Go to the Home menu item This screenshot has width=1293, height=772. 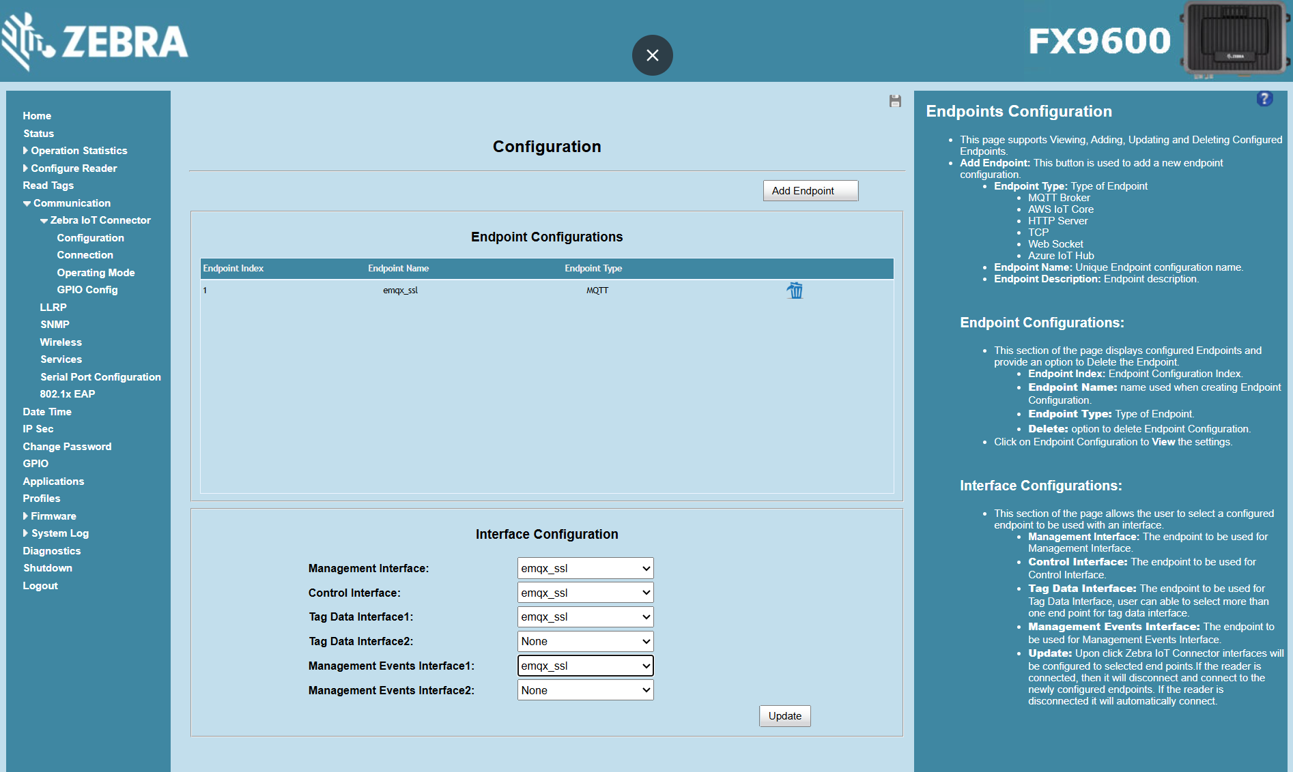click(37, 116)
